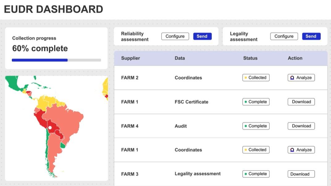Click the Legality assessment data cell
Image resolution: width=331 pixels, height=186 pixels.
[197, 174]
